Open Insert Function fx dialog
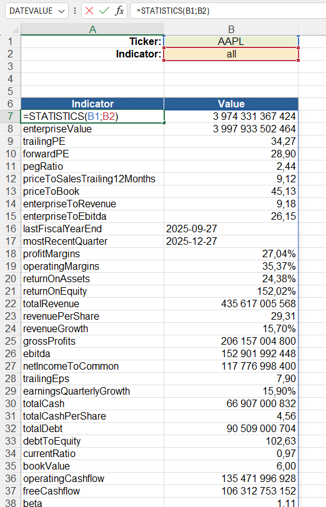The image size is (326, 507). (119, 11)
